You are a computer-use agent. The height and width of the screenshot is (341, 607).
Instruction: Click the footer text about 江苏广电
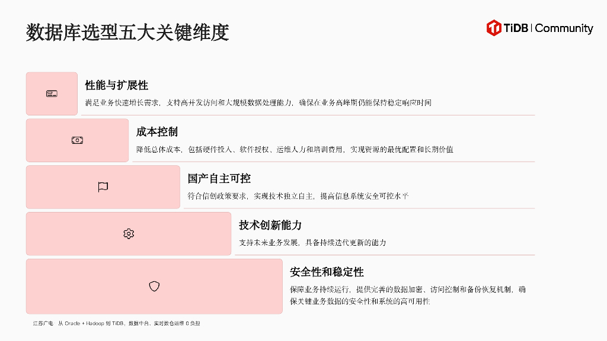[x=116, y=323]
